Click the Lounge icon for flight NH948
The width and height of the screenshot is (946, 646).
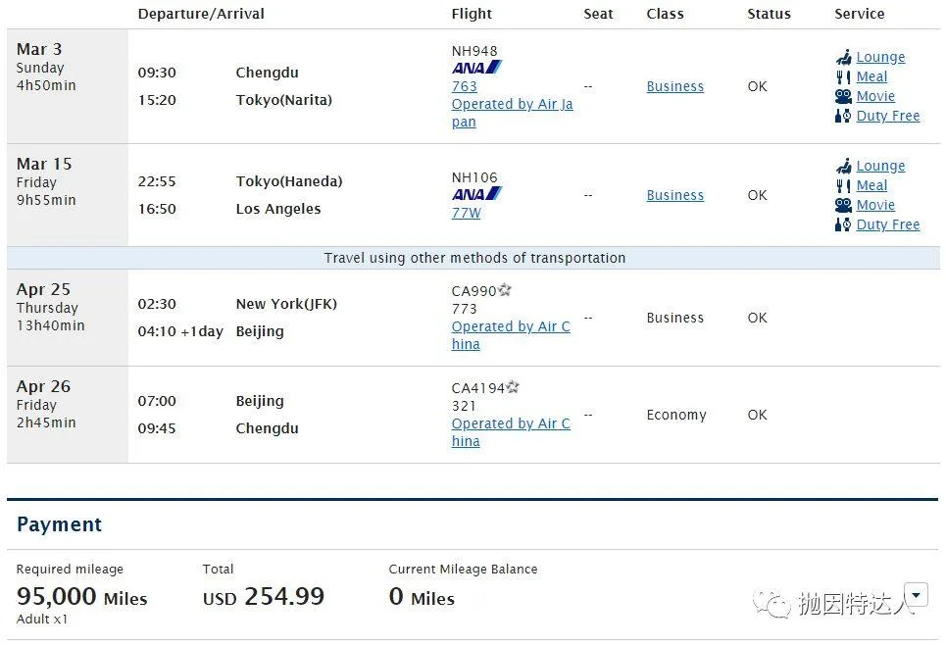[x=842, y=57]
